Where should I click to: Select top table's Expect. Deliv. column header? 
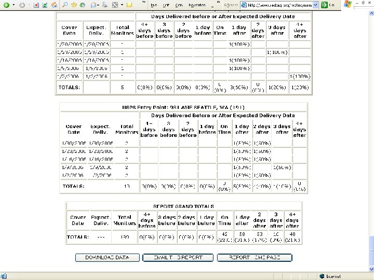[96, 30]
